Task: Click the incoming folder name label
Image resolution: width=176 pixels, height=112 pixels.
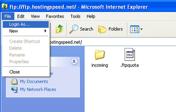Action: (100, 65)
